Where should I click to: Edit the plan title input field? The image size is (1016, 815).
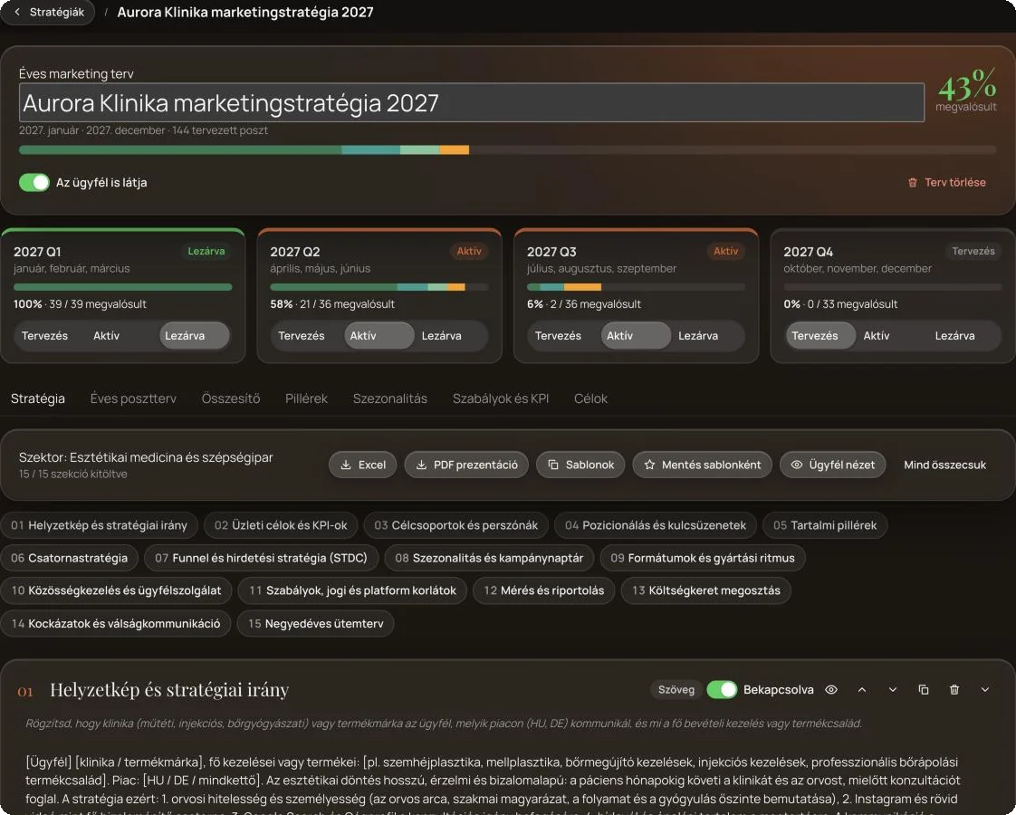tap(472, 102)
